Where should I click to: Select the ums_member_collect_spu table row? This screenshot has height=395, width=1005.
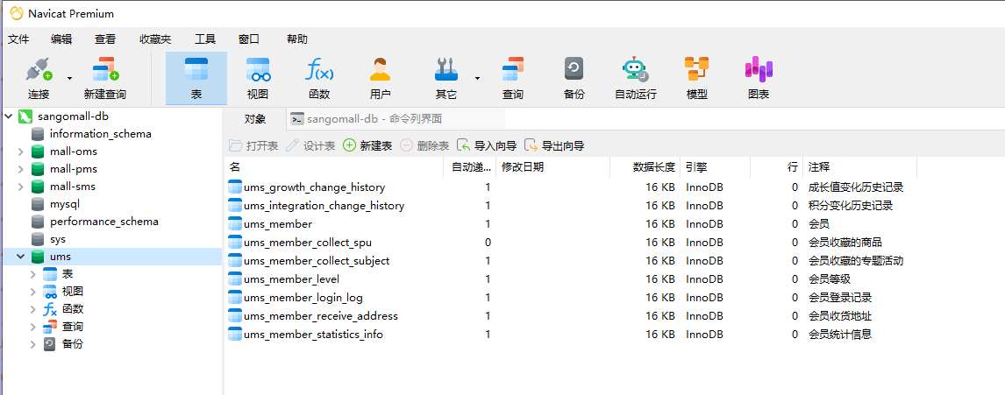pyautogui.click(x=570, y=243)
